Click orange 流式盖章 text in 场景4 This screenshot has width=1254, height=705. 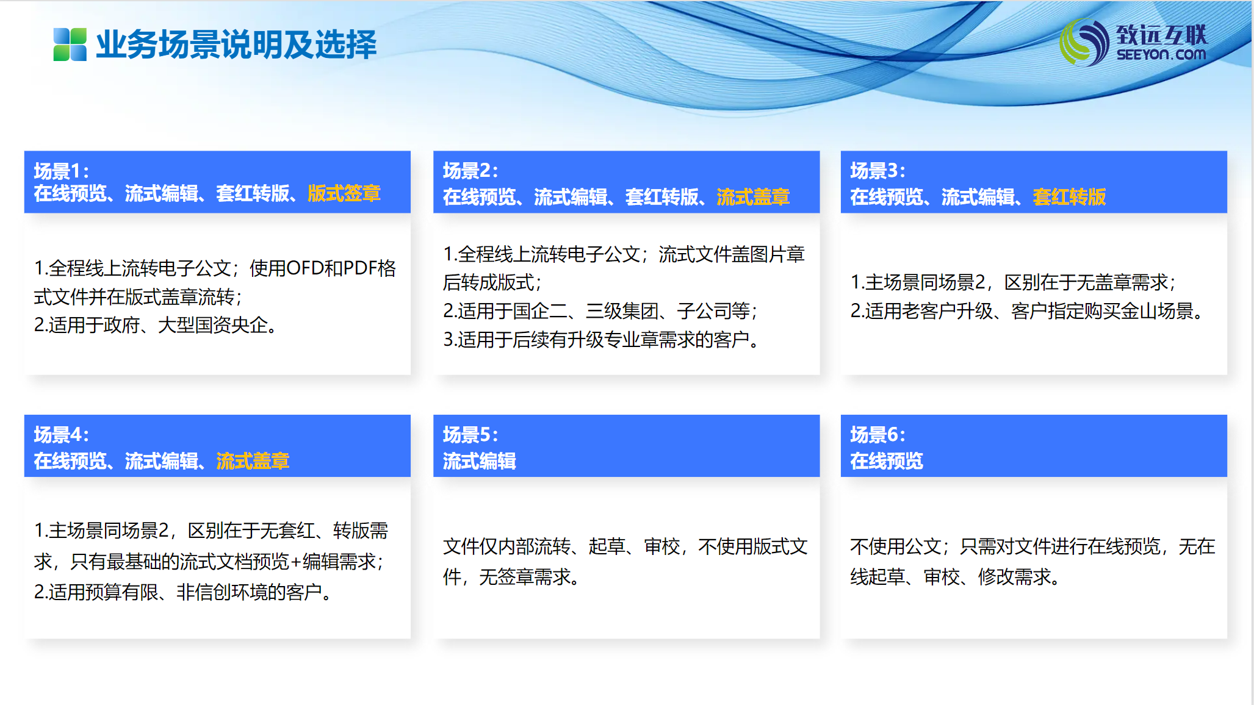click(252, 461)
